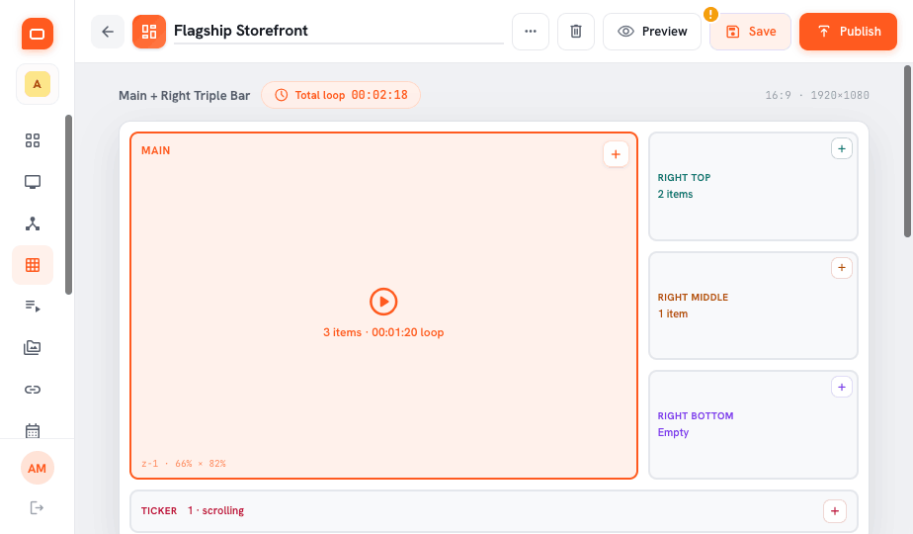Open the screens monitor icon in sidebar
This screenshot has height=534, width=913.
[33, 182]
